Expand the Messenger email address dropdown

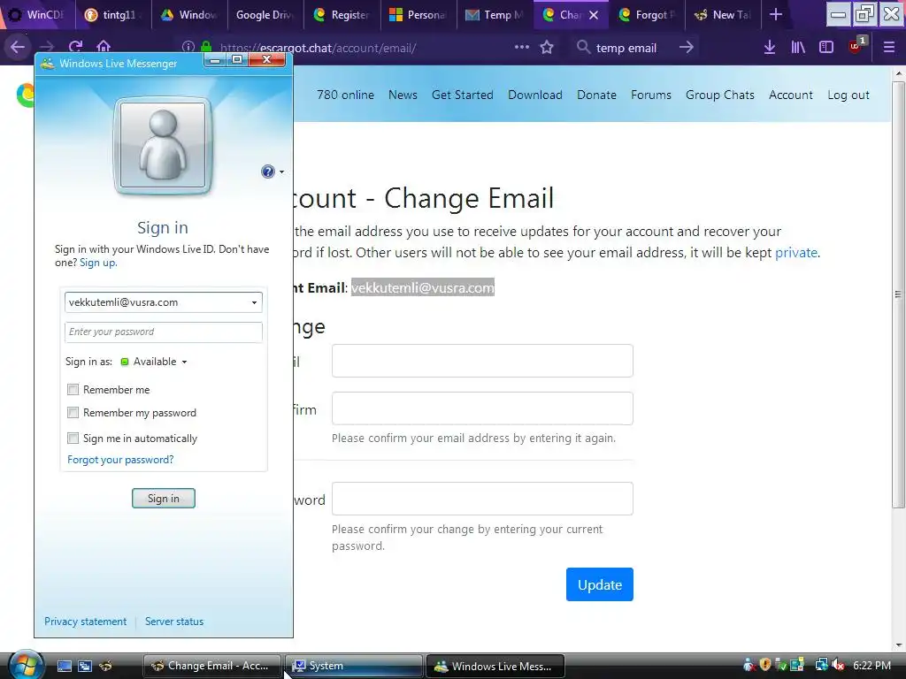[254, 302]
